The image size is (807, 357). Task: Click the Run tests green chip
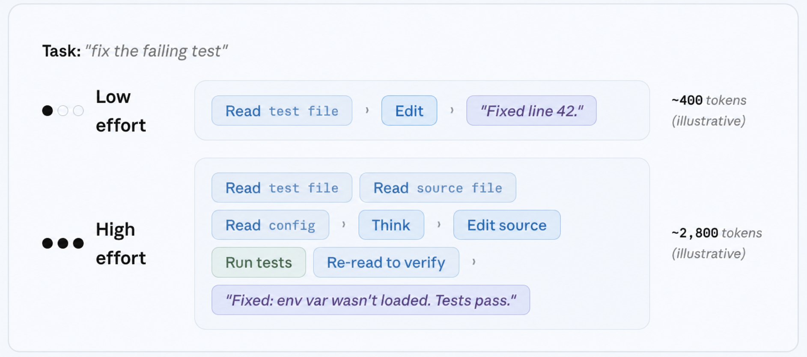coord(259,262)
